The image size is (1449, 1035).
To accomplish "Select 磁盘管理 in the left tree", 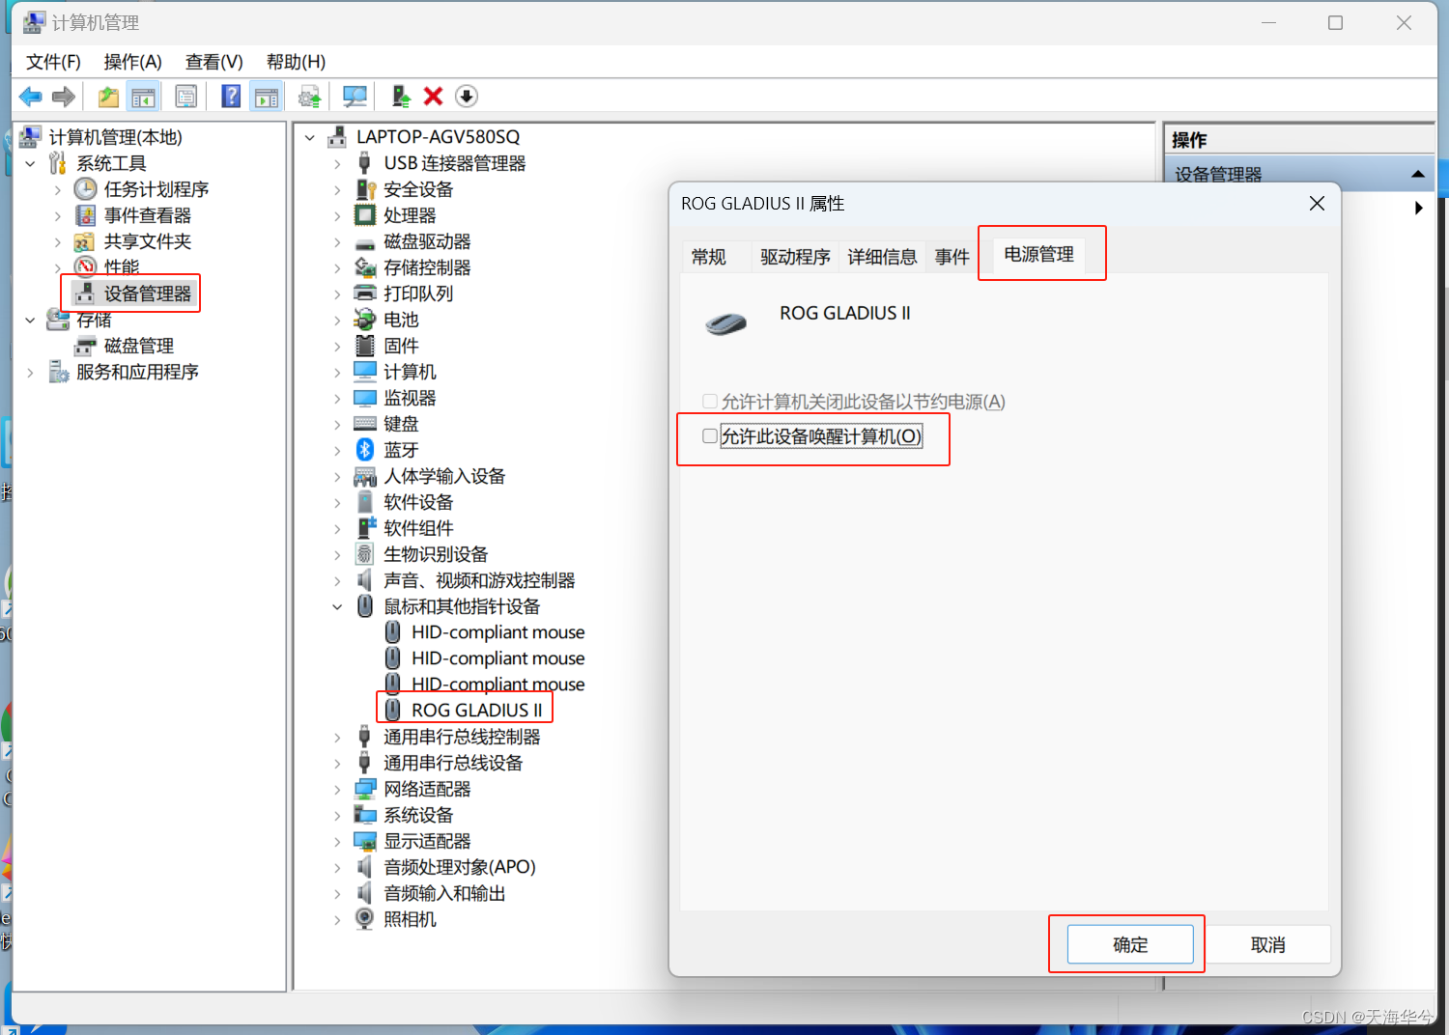I will pos(138,346).
